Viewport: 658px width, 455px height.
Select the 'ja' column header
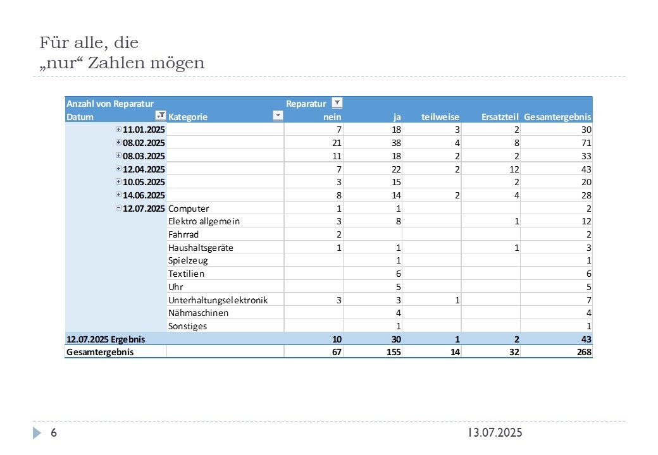click(x=397, y=117)
